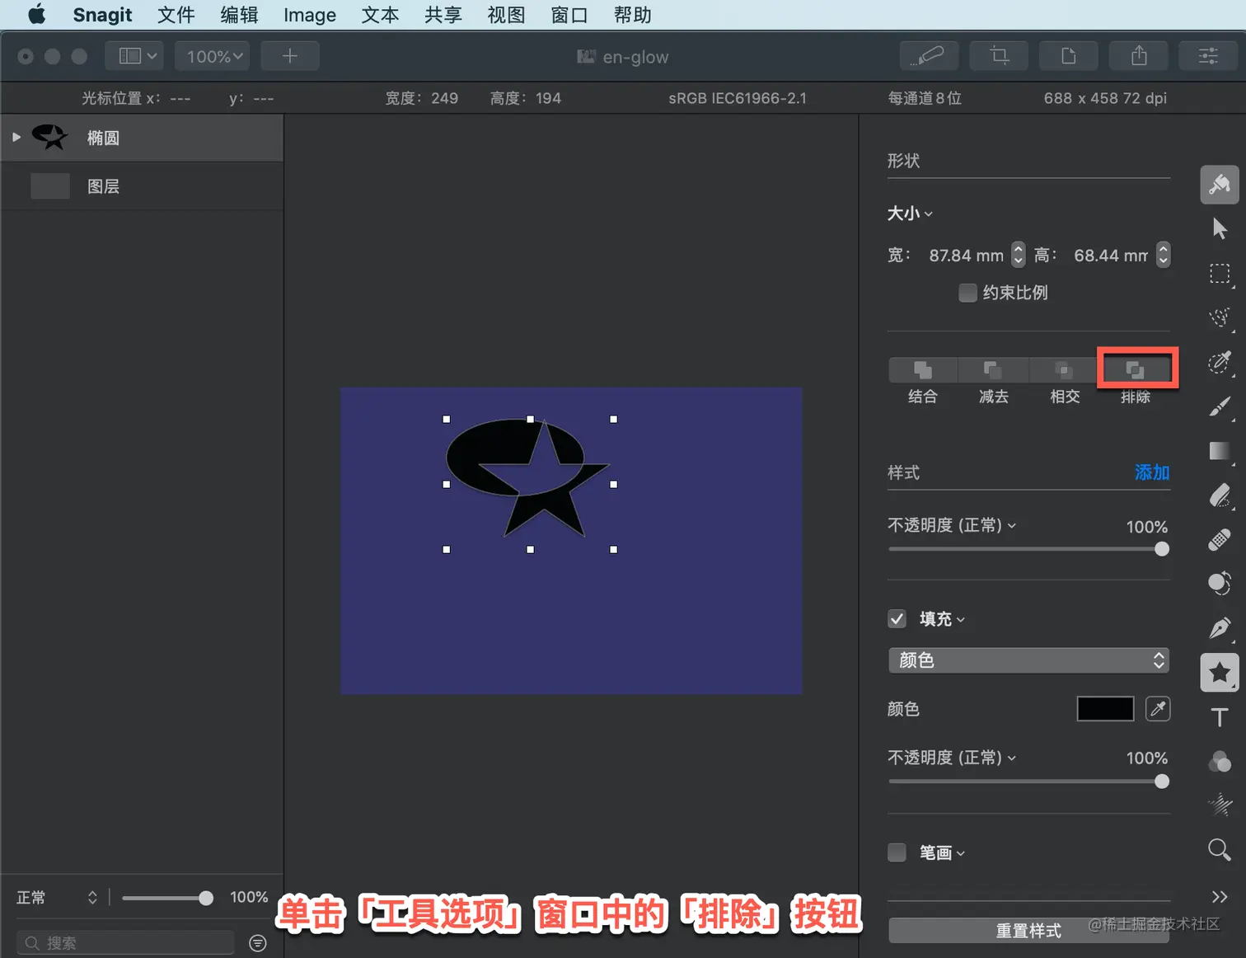The image size is (1246, 958).
Task: Click the 重置样式 reset style button
Action: (x=1028, y=931)
